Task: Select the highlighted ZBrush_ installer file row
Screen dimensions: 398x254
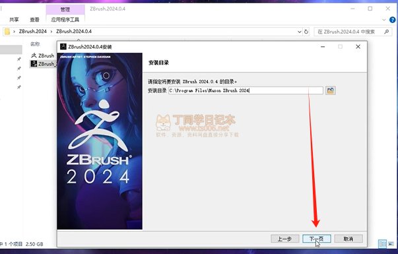Action: coord(42,63)
